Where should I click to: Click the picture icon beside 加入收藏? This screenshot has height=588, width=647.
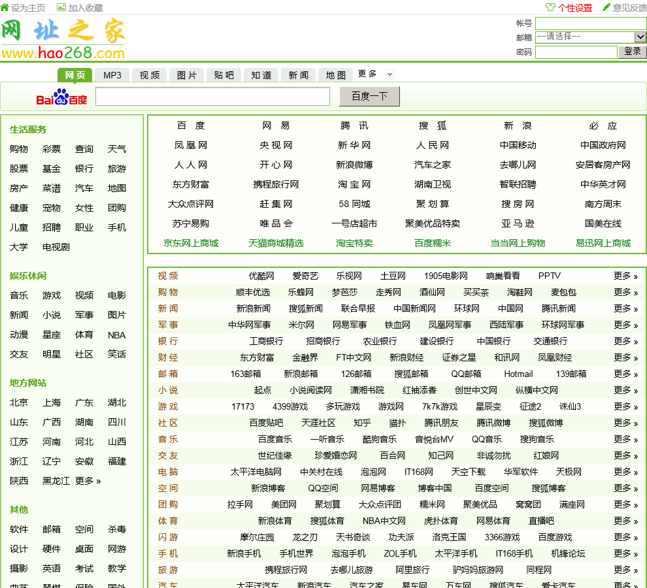click(61, 7)
